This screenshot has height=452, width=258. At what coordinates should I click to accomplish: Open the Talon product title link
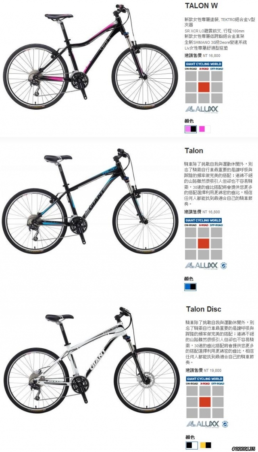[194, 151]
